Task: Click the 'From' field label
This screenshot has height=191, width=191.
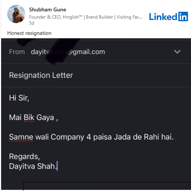Action: pos(17,52)
